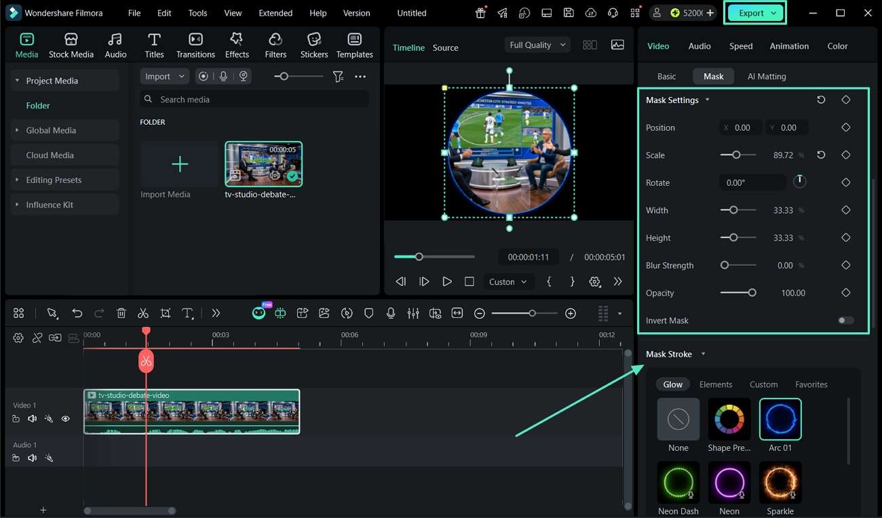The height and width of the screenshot is (518, 882).
Task: Zoom out the timeline with minus icon
Action: click(480, 313)
